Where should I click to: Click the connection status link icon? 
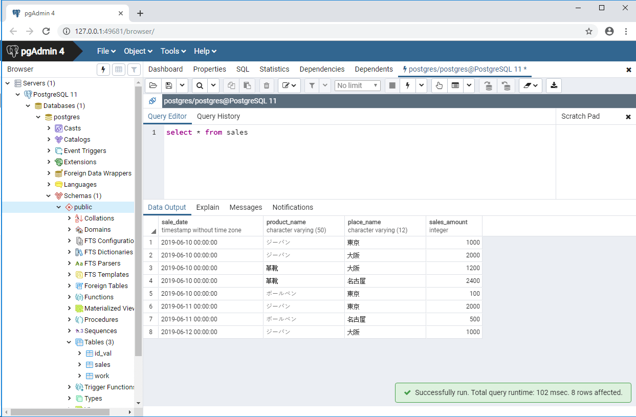point(152,101)
